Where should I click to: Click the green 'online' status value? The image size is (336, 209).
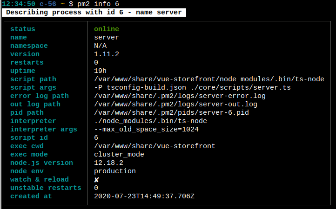tap(107, 29)
